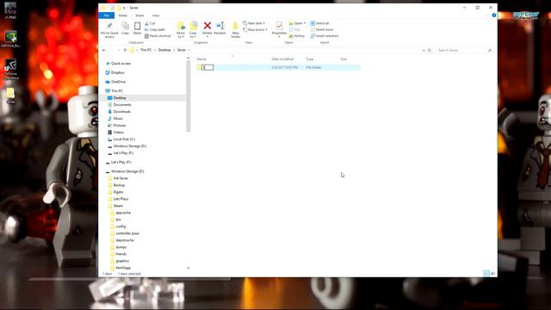
Task: Open the Steam folder in tree
Action: point(118,206)
